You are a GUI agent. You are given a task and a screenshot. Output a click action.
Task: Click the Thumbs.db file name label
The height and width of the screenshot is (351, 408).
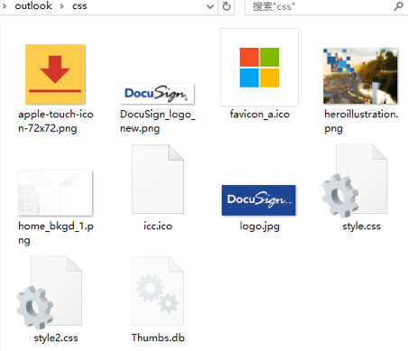(x=158, y=337)
